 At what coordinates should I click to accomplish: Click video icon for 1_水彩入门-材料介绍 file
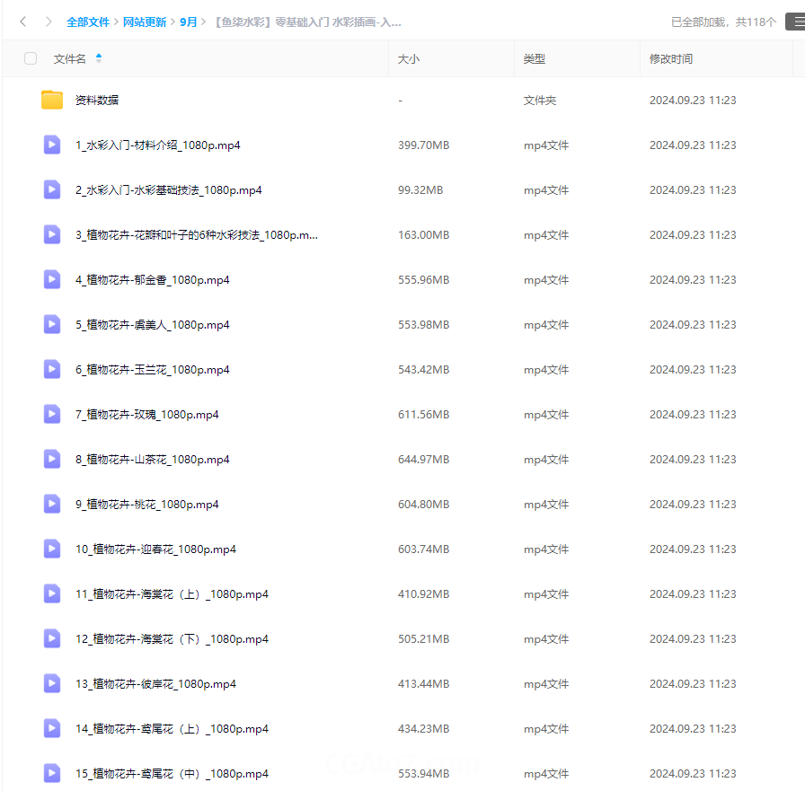tap(52, 145)
